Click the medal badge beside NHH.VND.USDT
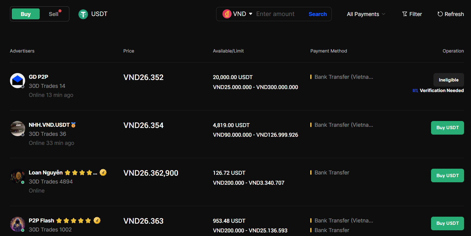471x236 pixels. [x=73, y=125]
